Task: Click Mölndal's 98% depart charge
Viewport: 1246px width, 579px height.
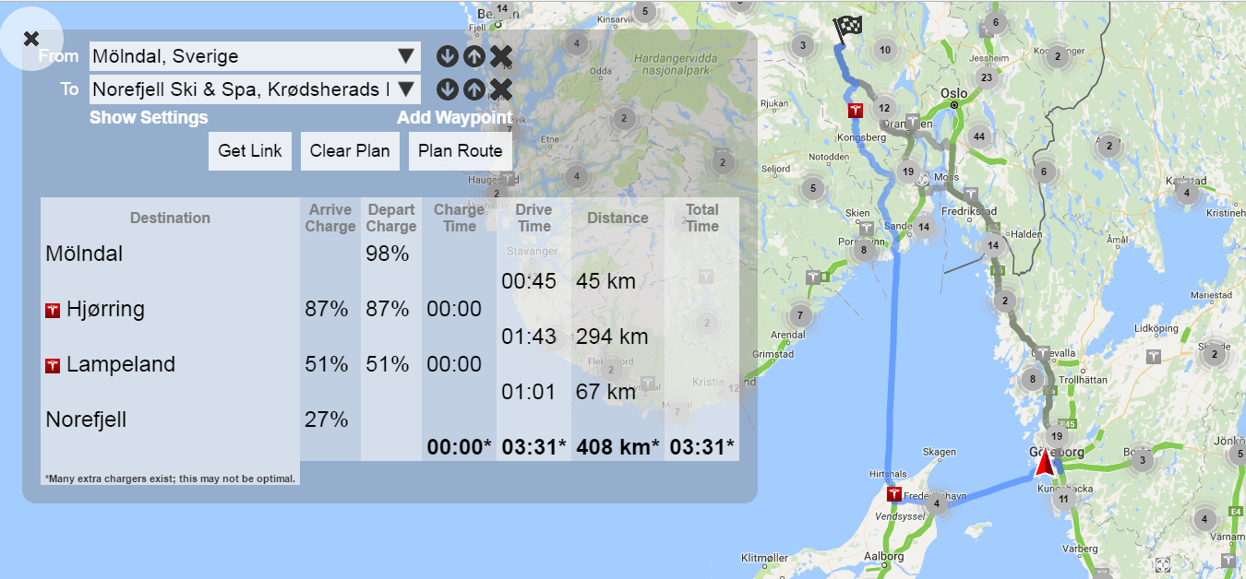Action: (x=388, y=254)
